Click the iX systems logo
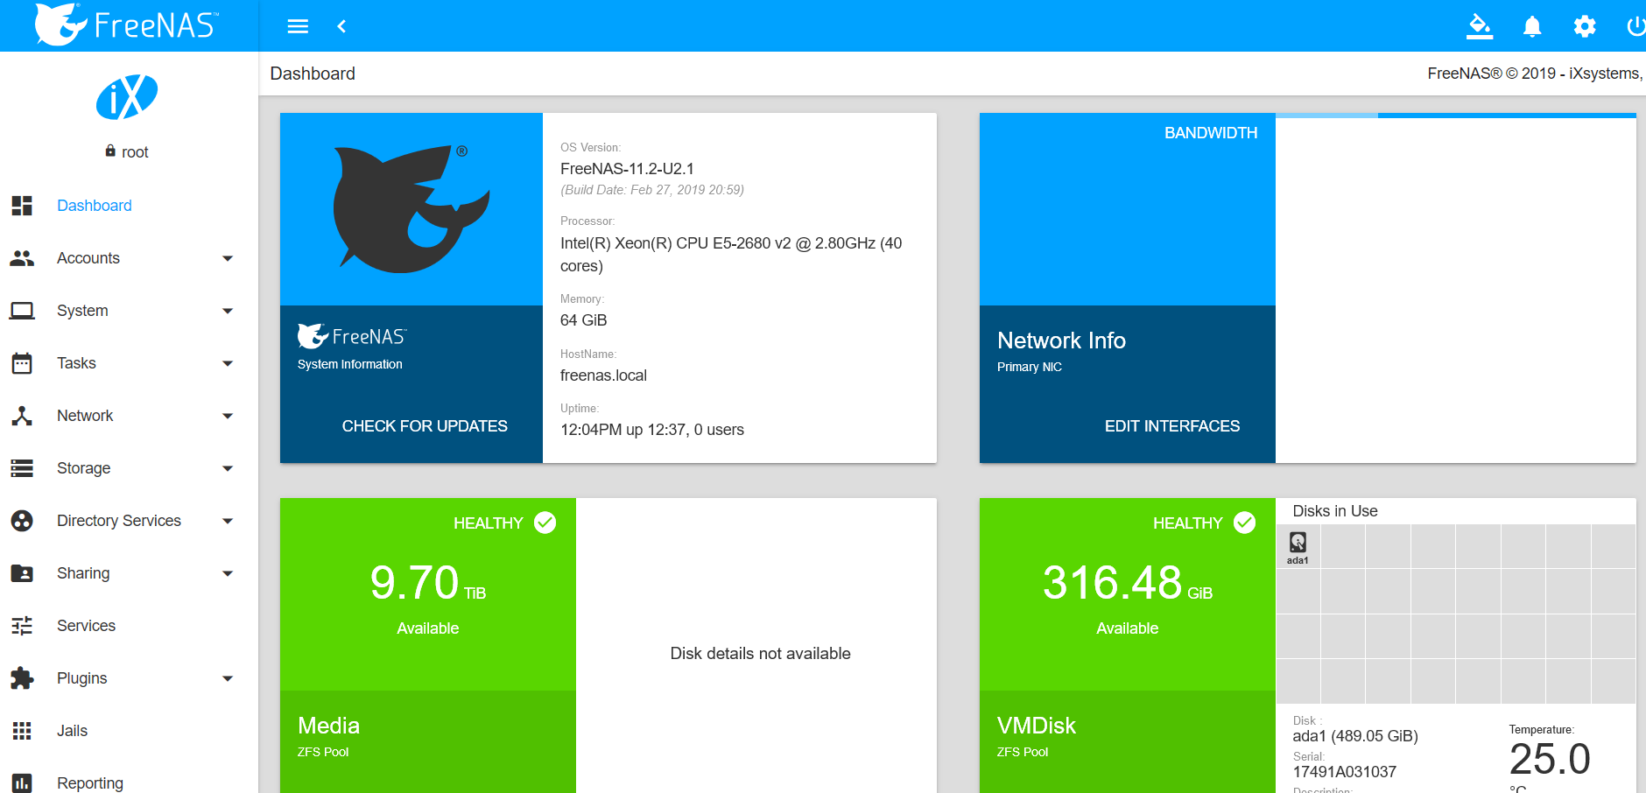The width and height of the screenshot is (1646, 793). coord(127,96)
